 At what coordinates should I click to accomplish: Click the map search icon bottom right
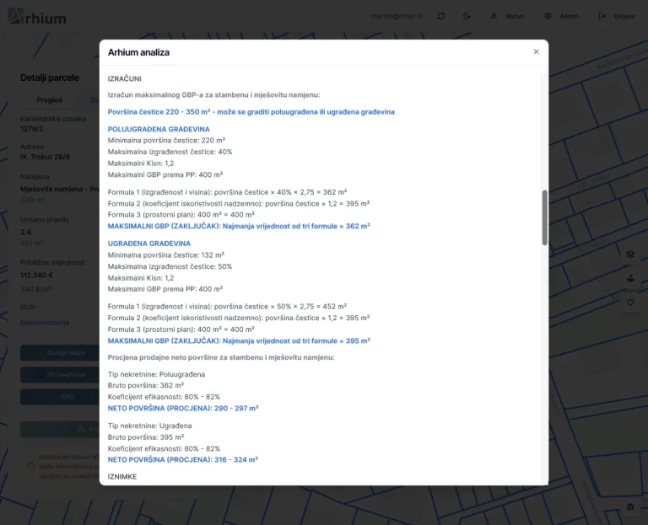click(x=629, y=506)
